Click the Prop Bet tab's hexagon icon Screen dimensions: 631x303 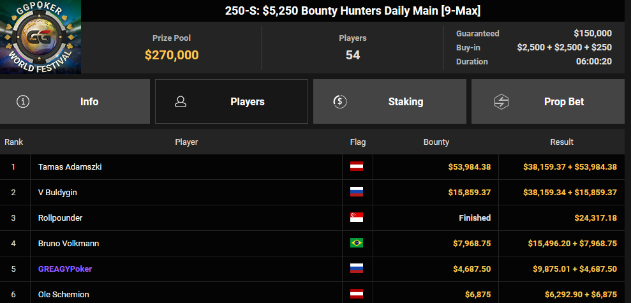coord(501,102)
